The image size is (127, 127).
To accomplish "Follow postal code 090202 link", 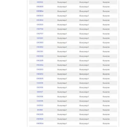I will pyautogui.click(x=40, y=74).
